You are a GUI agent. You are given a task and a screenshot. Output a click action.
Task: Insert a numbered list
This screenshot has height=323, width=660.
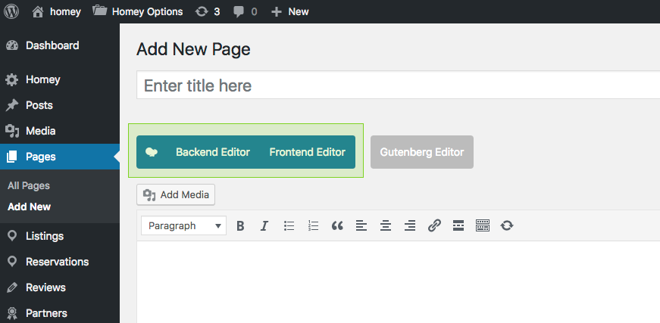pyautogui.click(x=313, y=226)
